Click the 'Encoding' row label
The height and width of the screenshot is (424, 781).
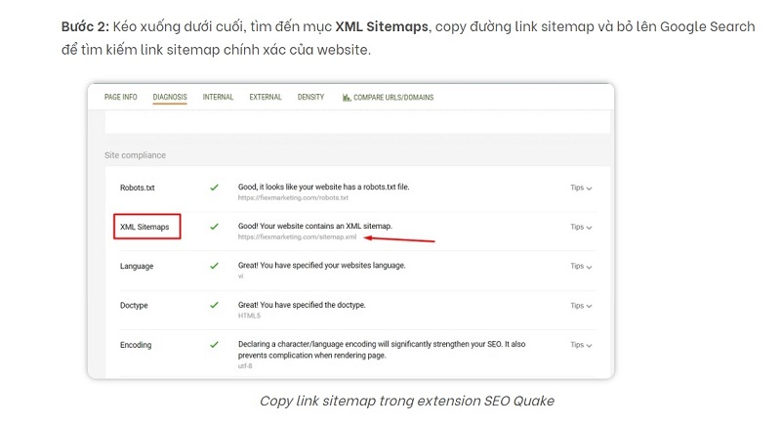[x=136, y=345]
